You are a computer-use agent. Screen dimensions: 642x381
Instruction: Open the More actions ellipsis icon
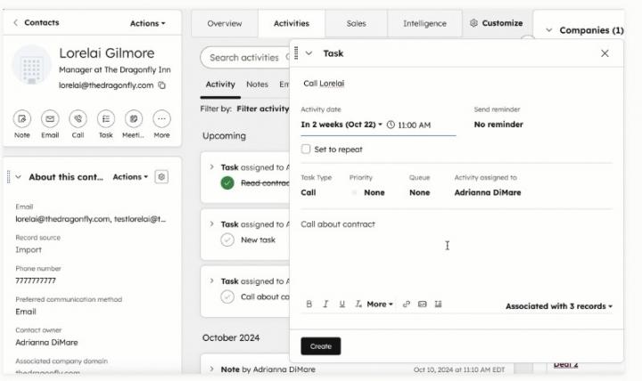[x=161, y=119]
